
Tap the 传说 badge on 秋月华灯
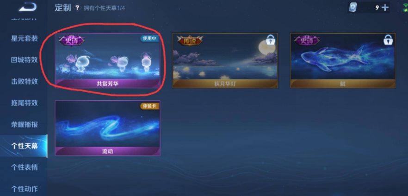tap(190, 41)
